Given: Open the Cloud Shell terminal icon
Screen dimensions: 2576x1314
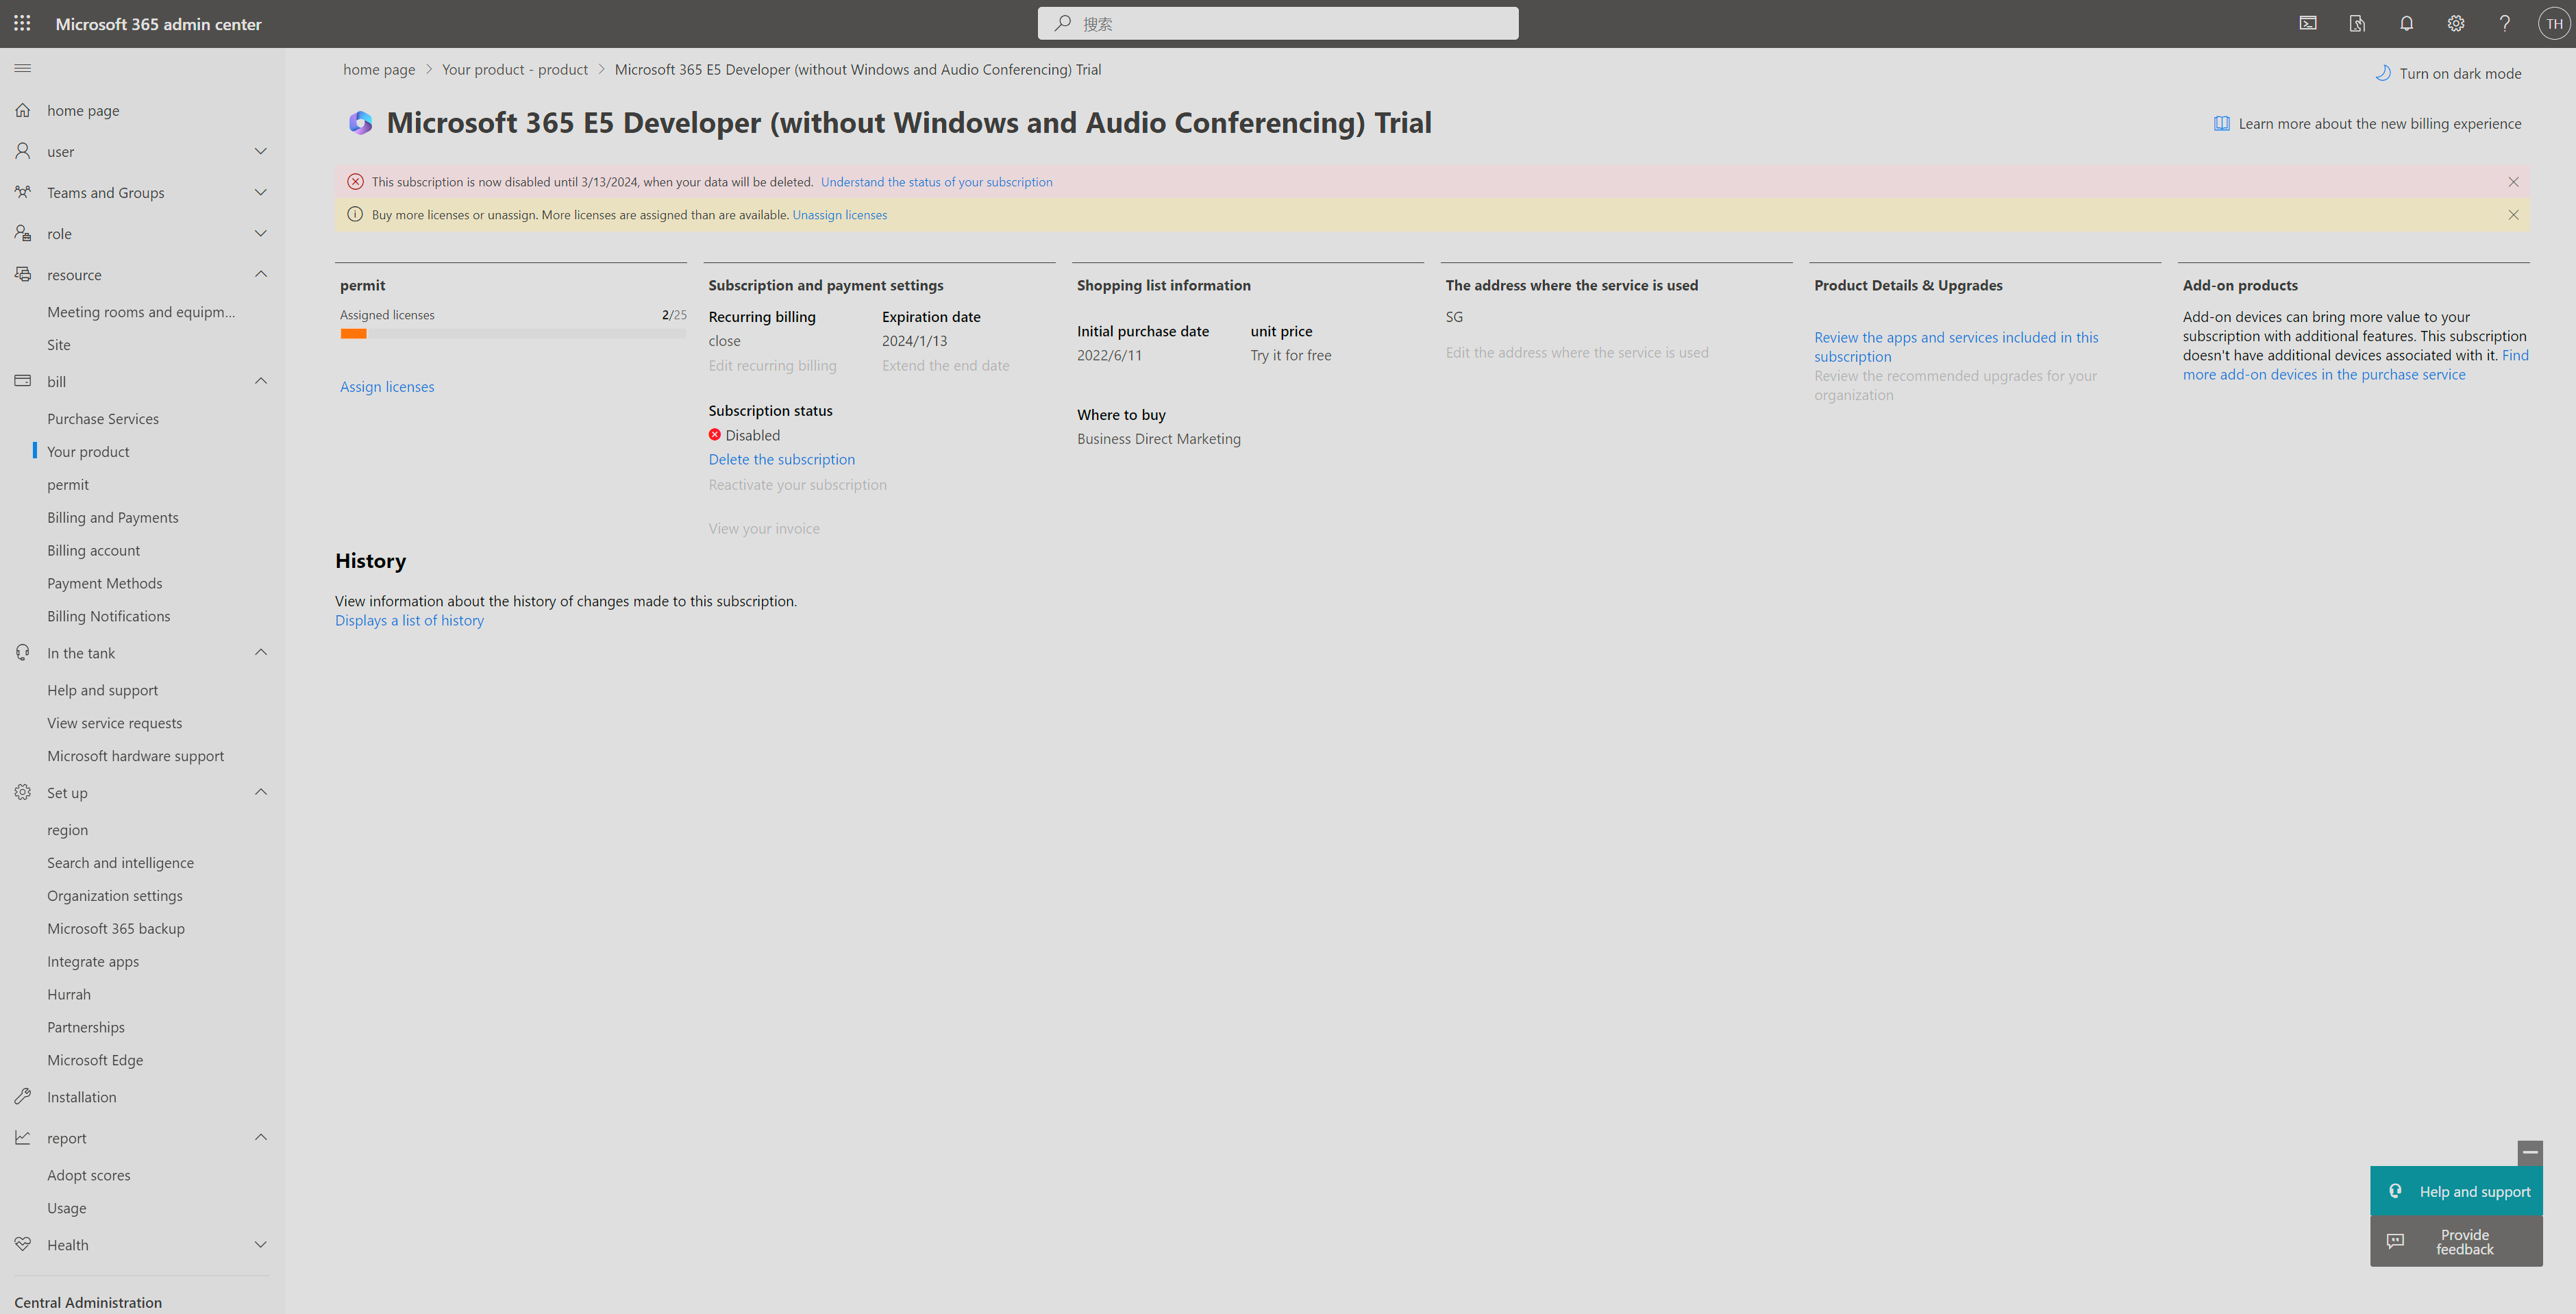Looking at the screenshot, I should [x=2308, y=23].
